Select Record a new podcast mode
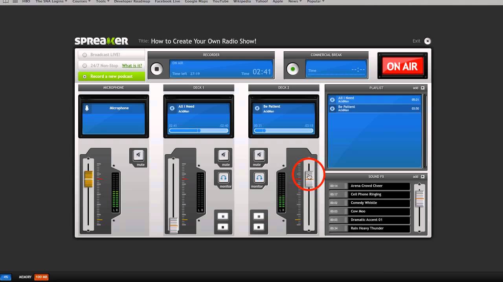The width and height of the screenshot is (503, 282). (x=111, y=76)
